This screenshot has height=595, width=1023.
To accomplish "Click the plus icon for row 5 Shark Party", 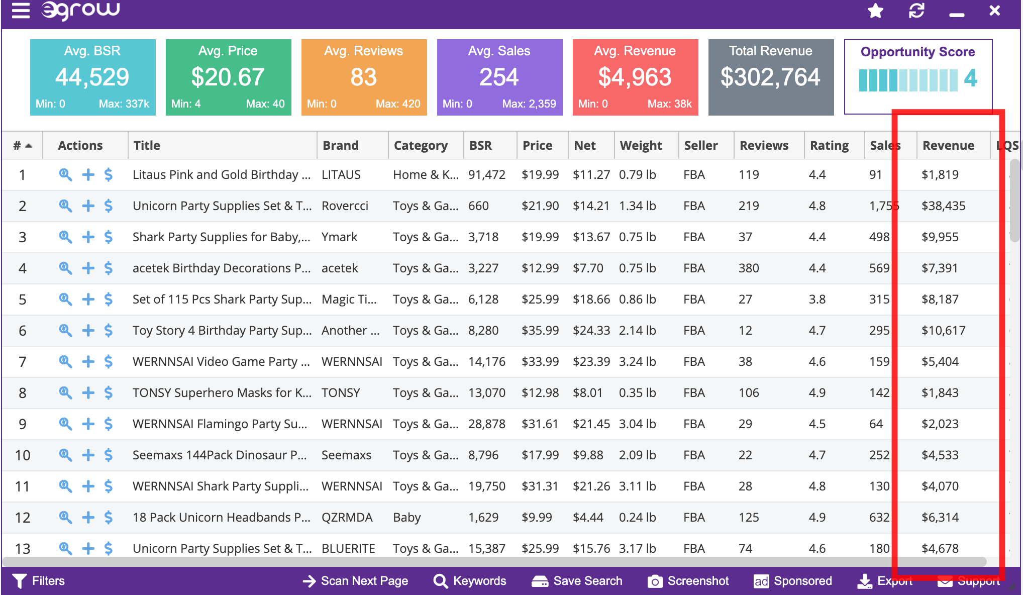I will (88, 299).
